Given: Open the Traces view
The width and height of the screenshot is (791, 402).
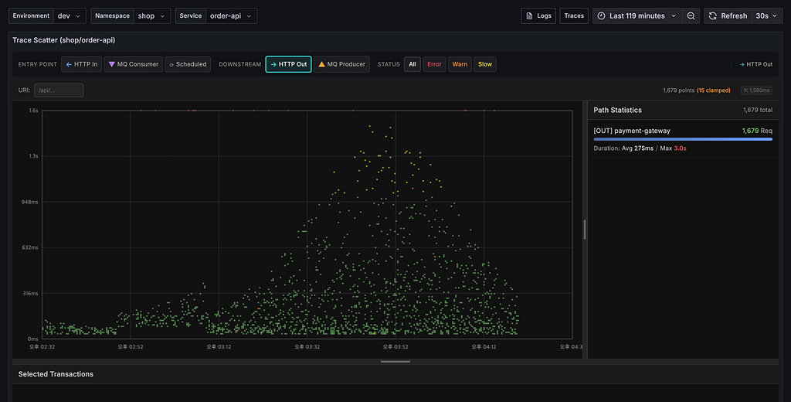Looking at the screenshot, I should click(574, 15).
